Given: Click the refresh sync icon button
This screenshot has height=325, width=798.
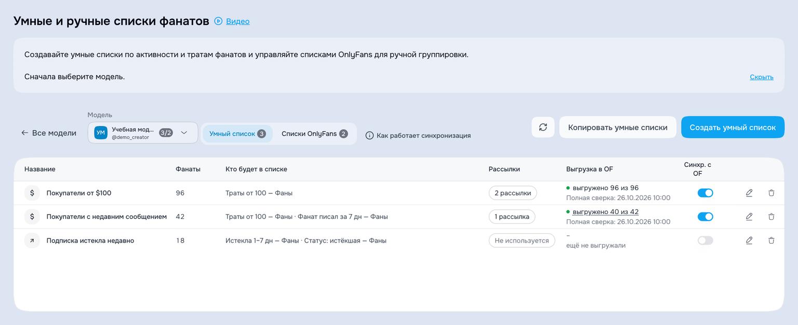Looking at the screenshot, I should coord(543,127).
